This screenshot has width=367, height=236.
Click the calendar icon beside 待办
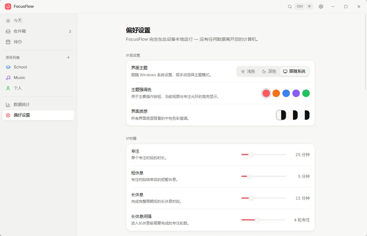pos(8,42)
